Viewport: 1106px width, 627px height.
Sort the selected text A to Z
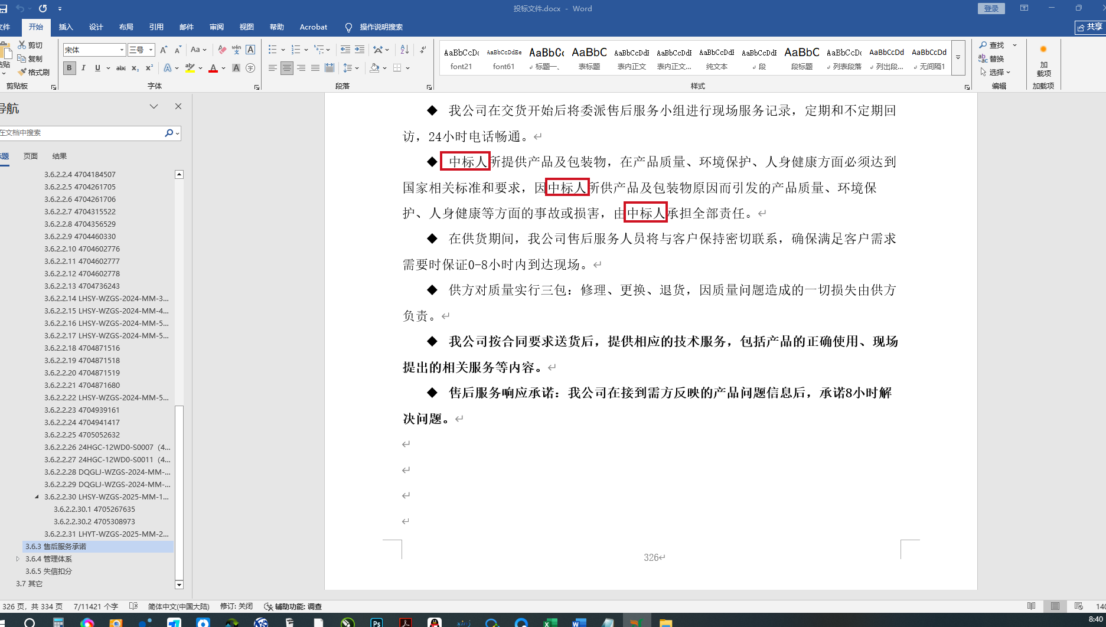pos(404,50)
